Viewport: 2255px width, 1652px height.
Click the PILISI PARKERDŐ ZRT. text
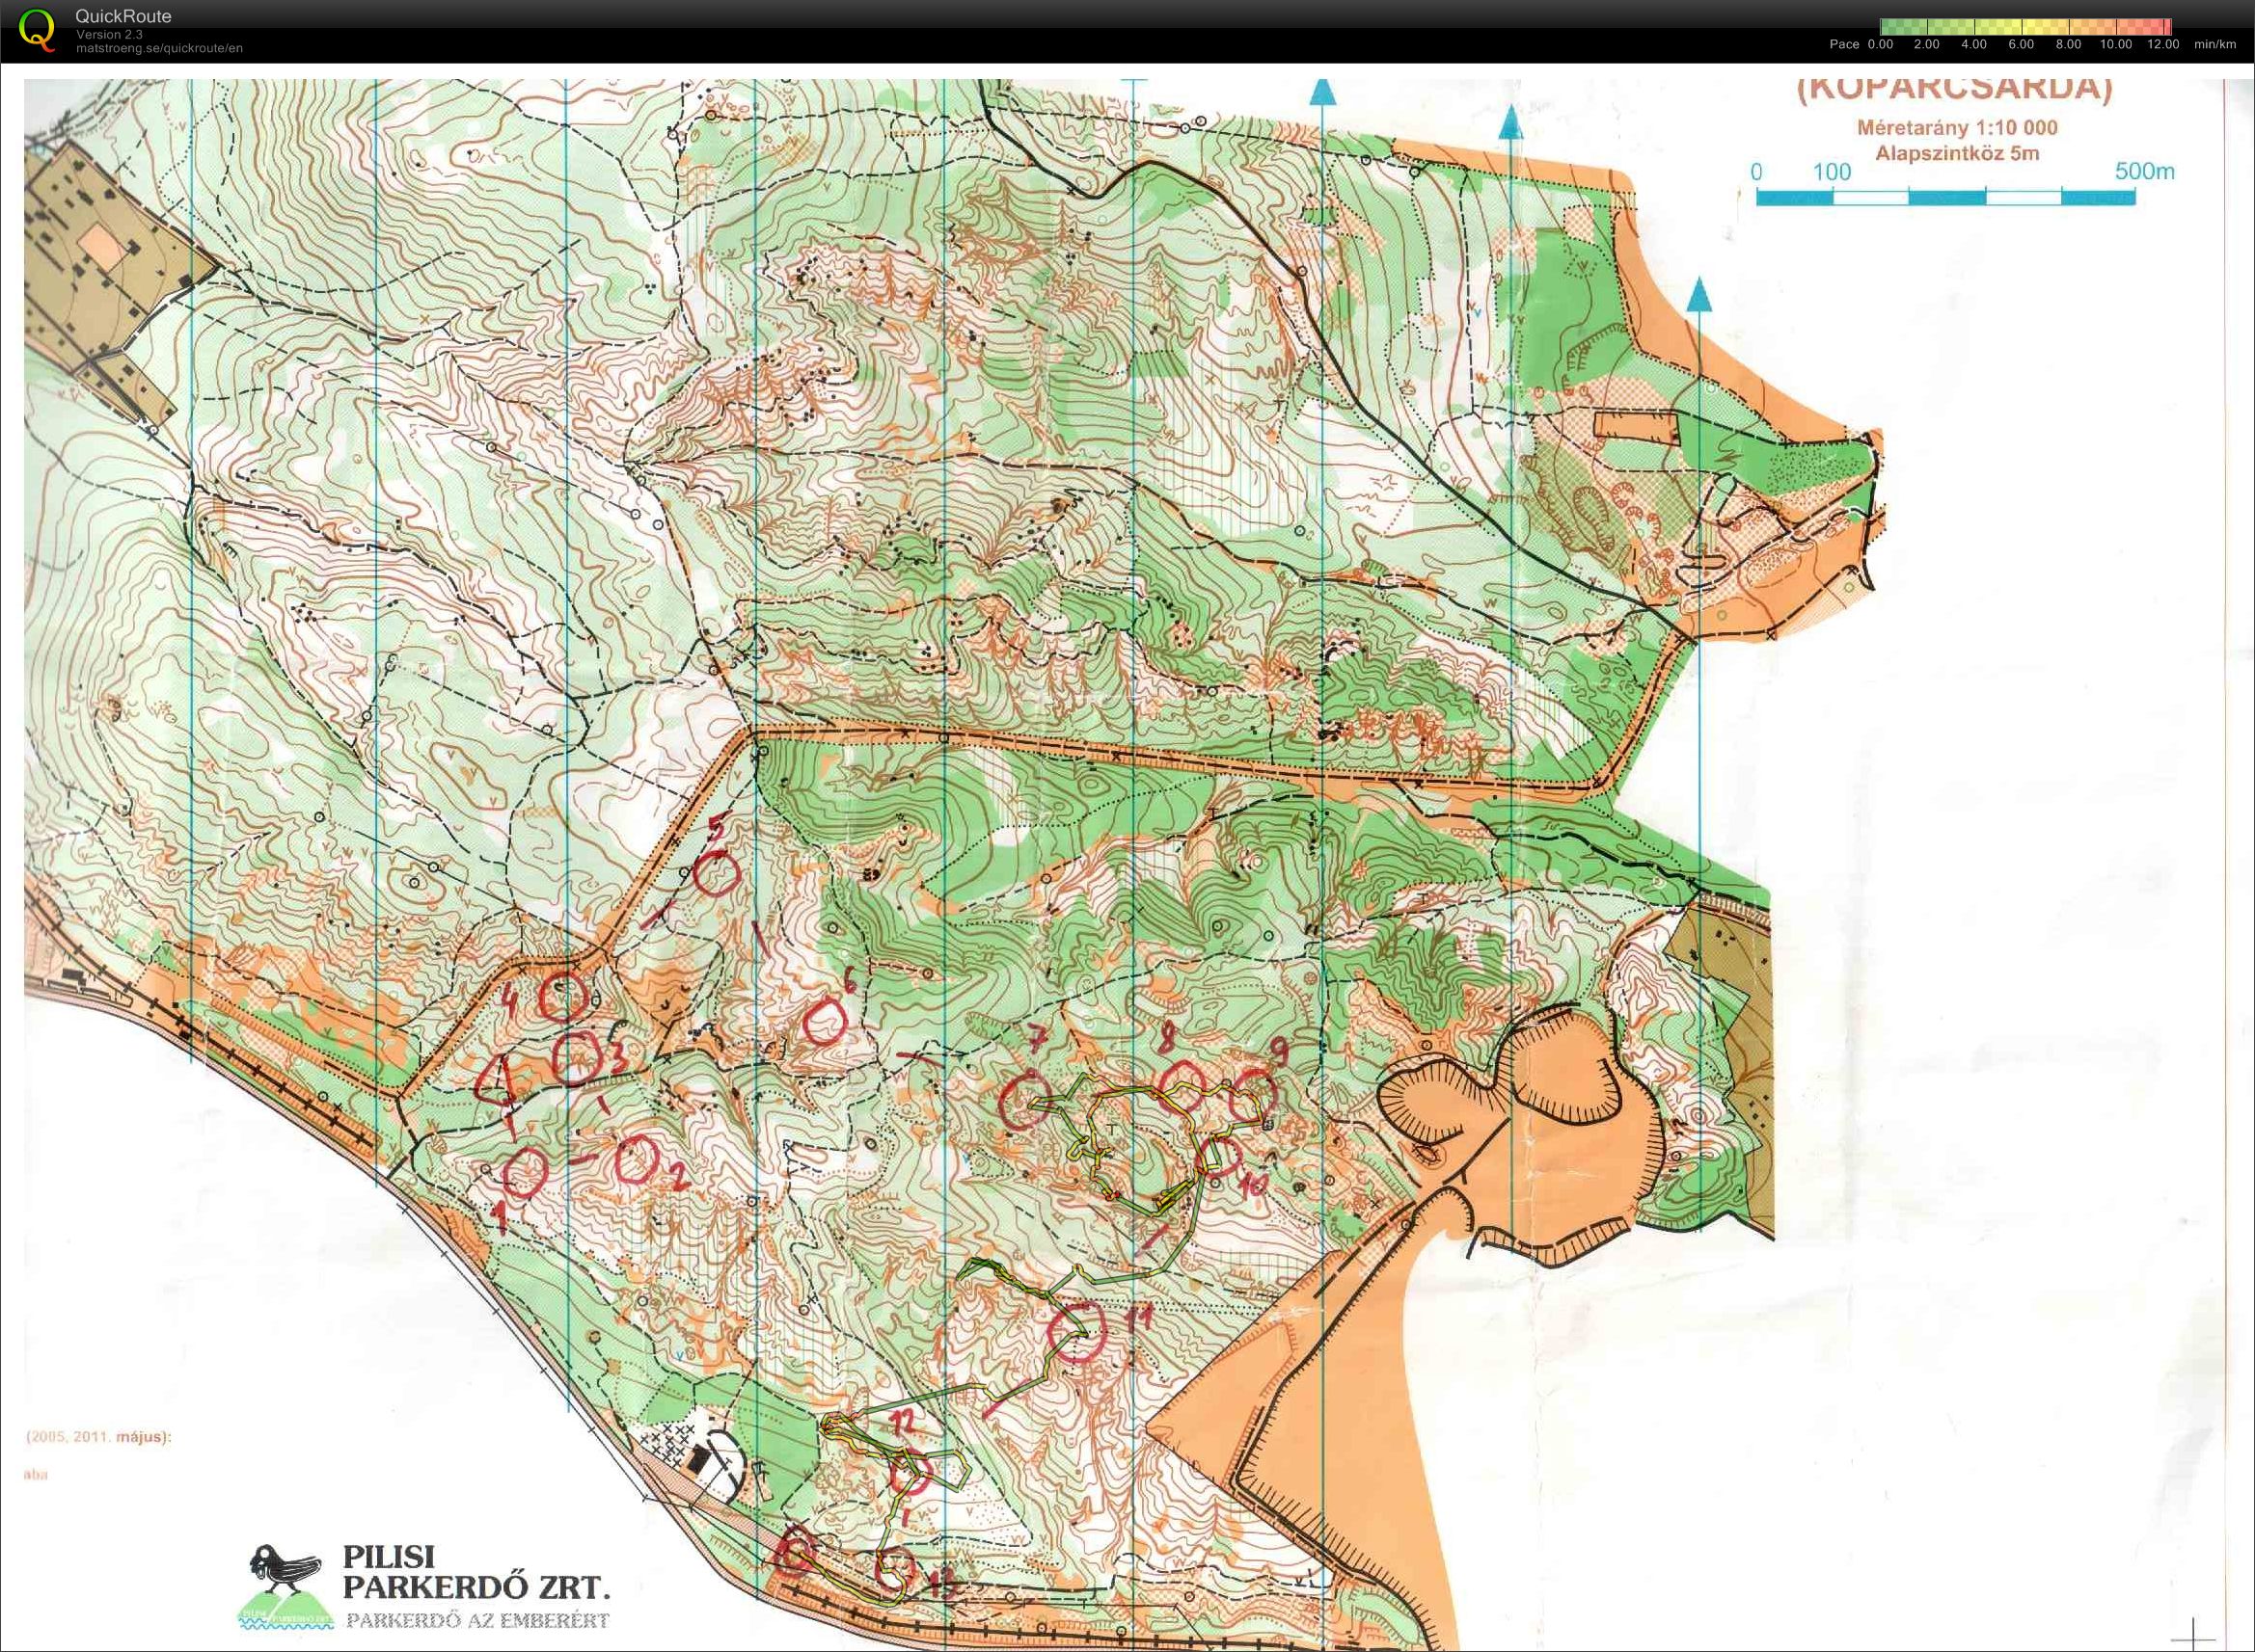[476, 1572]
